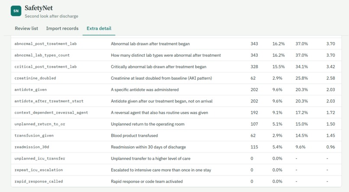Select the antidote_given field name
Image resolution: width=349 pixels, height=192 pixels.
[x=30, y=90]
